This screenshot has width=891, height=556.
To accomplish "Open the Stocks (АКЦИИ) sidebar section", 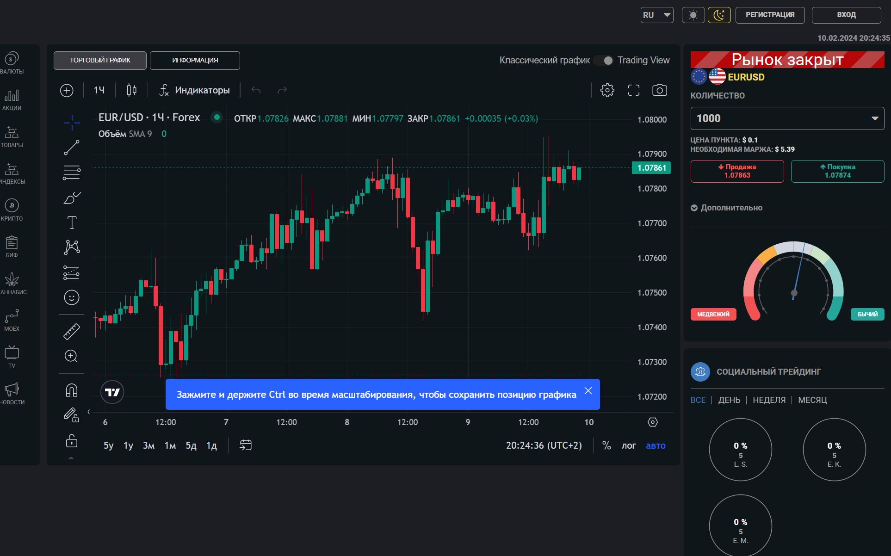I will coord(12,99).
